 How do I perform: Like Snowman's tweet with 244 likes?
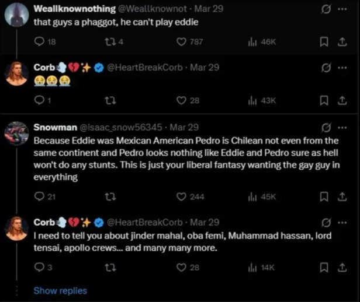[x=181, y=196]
